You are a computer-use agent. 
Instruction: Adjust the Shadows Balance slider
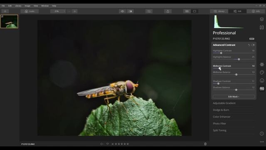tap(236, 90)
